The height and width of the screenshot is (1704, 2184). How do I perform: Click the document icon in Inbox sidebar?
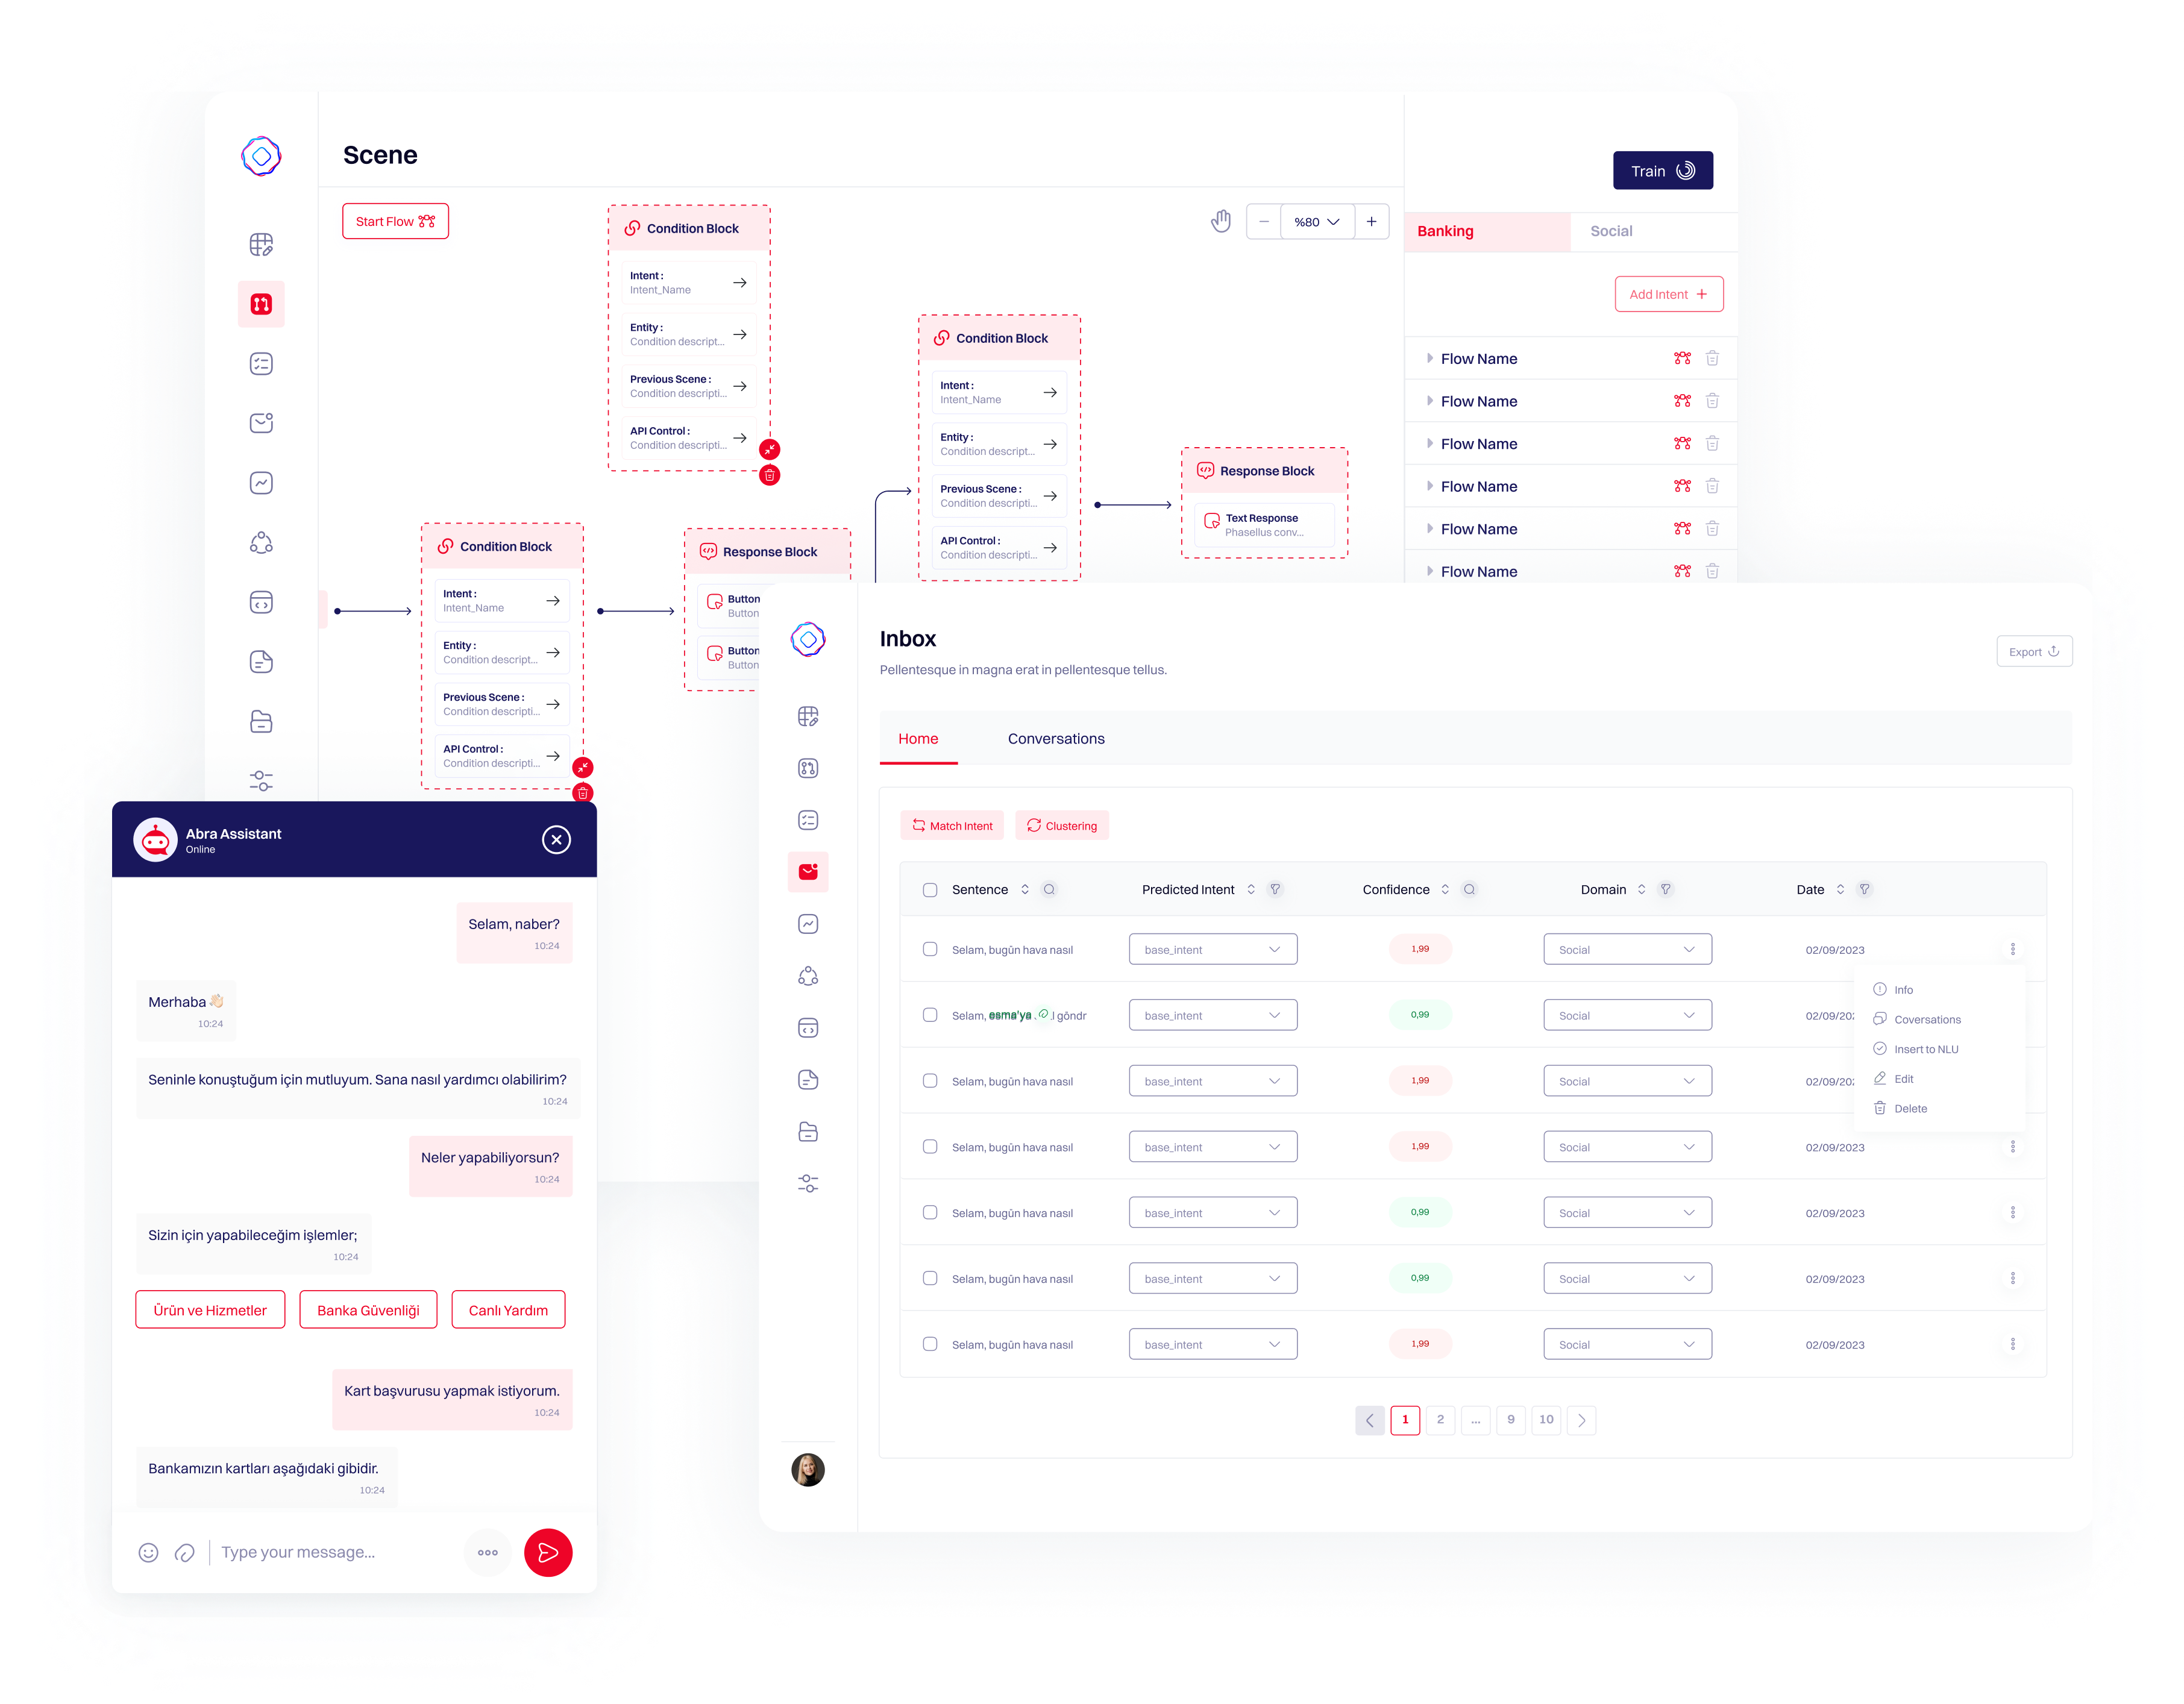click(x=808, y=1080)
